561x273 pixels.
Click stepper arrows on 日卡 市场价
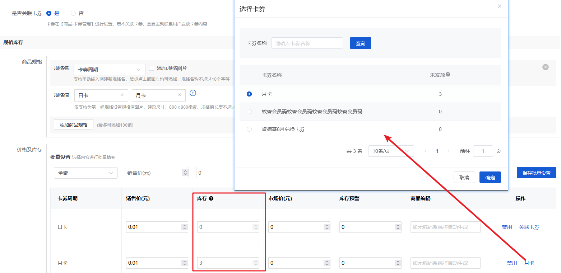(327, 227)
